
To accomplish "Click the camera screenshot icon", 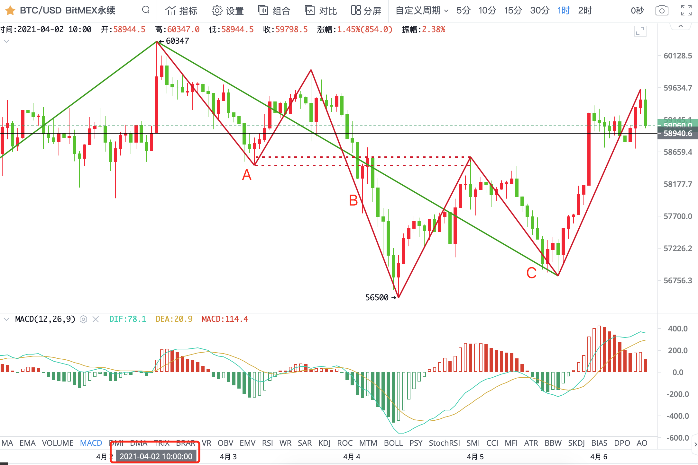I will point(662,11).
